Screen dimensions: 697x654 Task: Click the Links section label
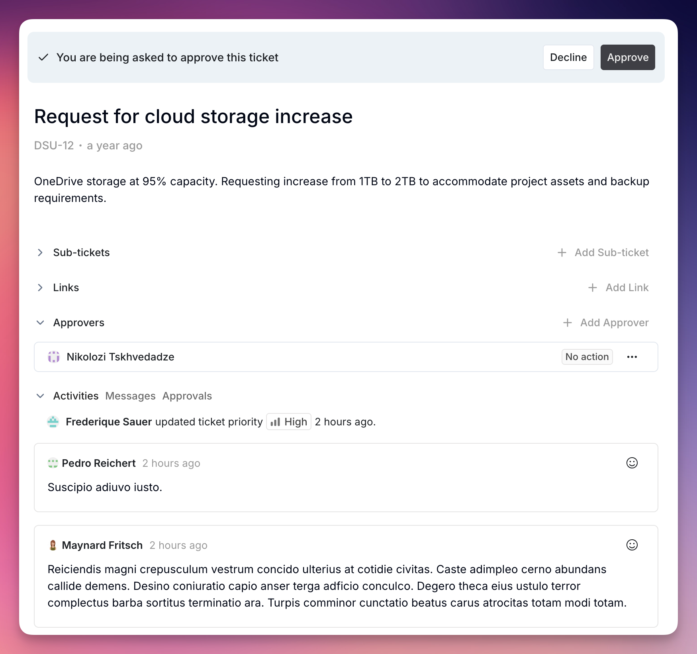tap(66, 288)
